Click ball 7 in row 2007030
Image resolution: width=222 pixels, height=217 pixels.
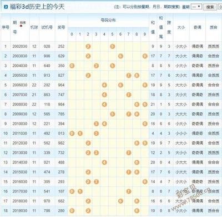click(129, 95)
